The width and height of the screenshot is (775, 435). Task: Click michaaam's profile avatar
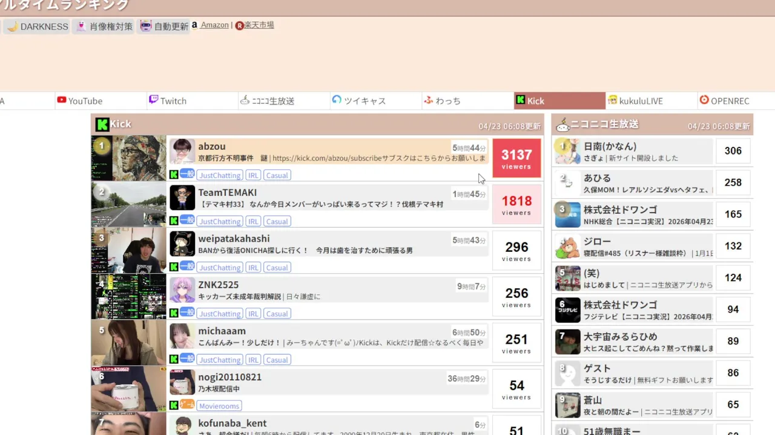click(182, 336)
